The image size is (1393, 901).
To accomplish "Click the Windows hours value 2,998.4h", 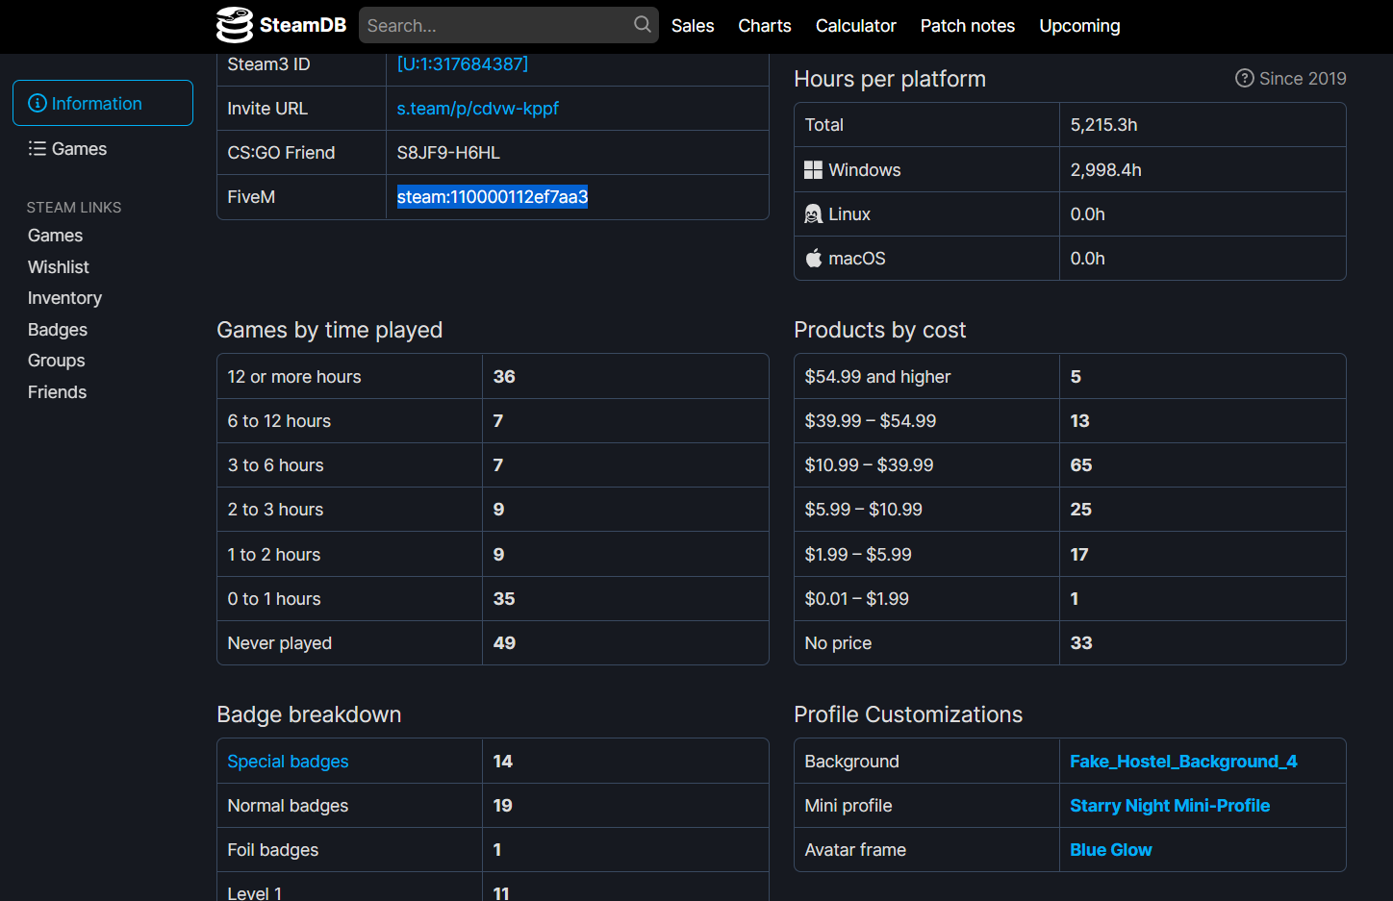I will click(1106, 170).
